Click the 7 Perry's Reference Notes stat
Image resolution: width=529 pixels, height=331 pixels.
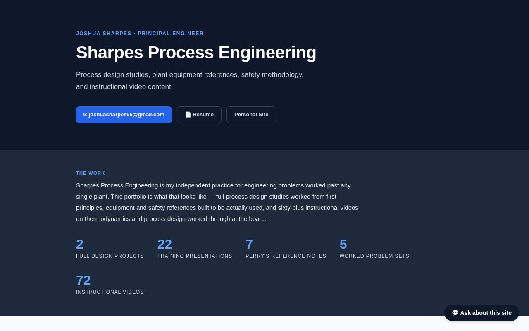point(286,249)
